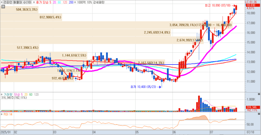
Task: Click the 3,054,709(20,1%) volume profile bar
Action: coord(116,25)
